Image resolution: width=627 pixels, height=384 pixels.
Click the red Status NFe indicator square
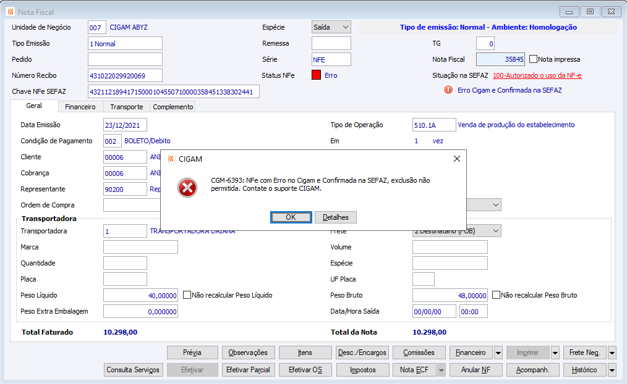[317, 75]
